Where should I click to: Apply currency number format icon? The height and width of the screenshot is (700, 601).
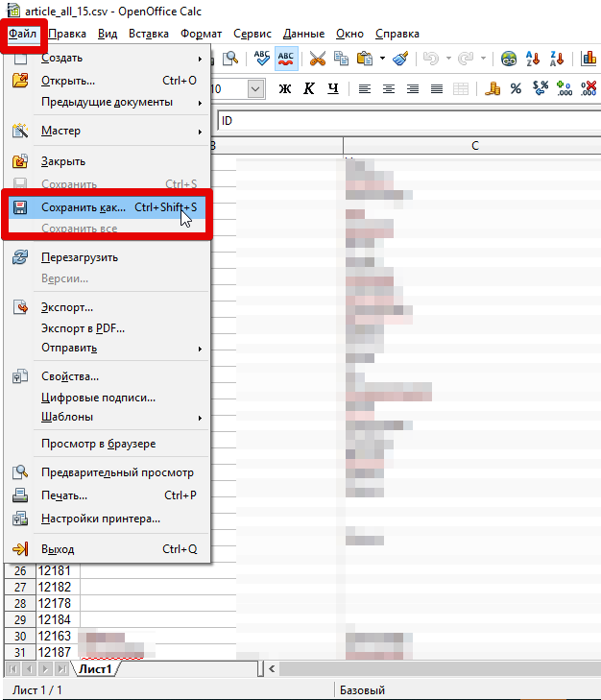point(493,89)
